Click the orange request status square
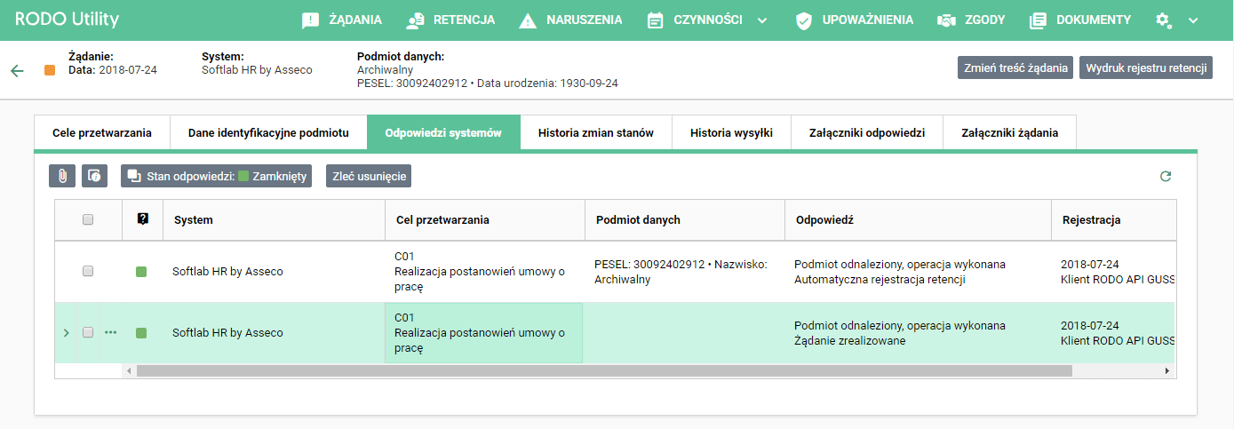 pyautogui.click(x=50, y=70)
